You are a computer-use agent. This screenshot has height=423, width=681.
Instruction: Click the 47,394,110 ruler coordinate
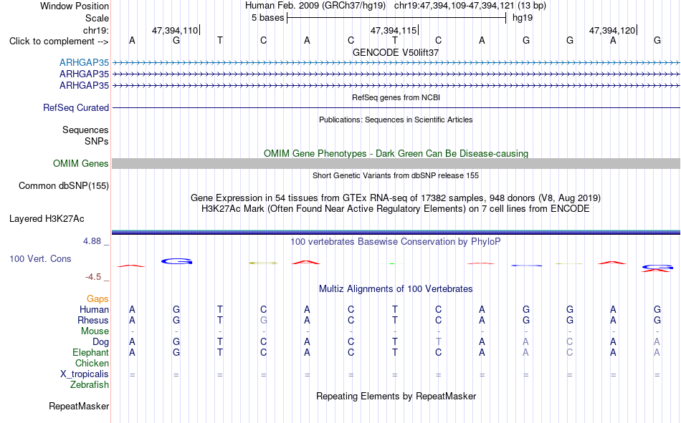click(x=175, y=30)
